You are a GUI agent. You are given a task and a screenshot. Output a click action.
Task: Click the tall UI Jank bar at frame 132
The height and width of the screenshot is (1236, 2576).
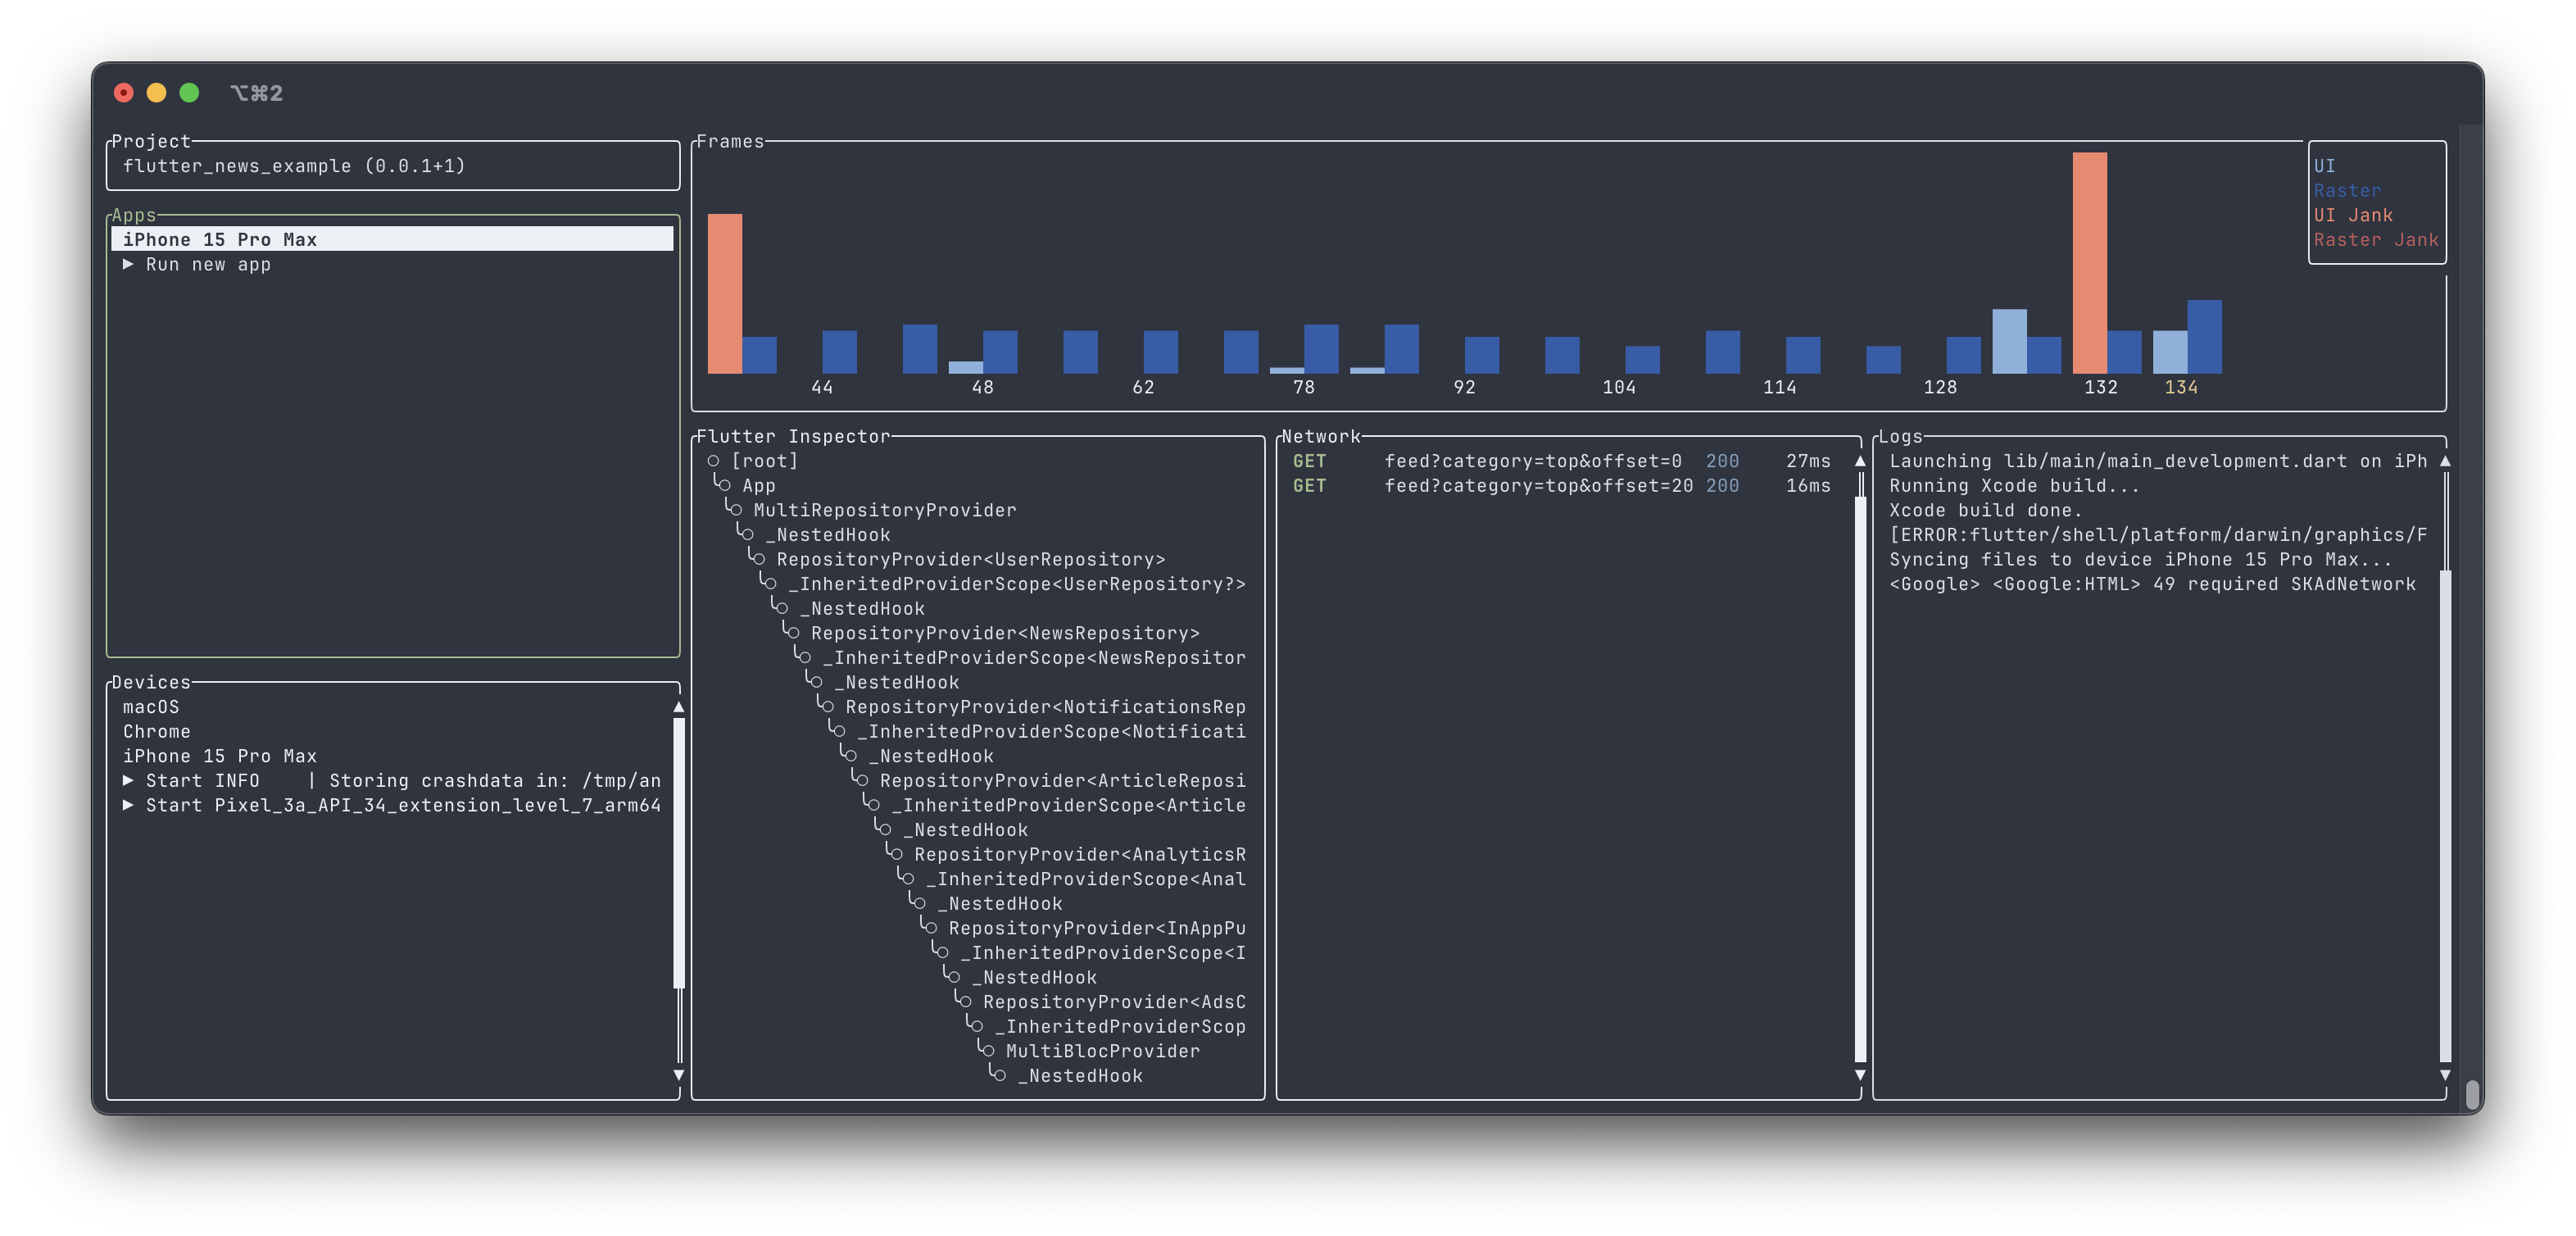[2089, 262]
